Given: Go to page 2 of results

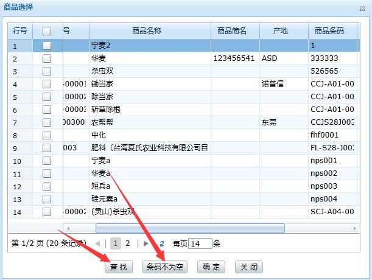Looking at the screenshot, I should (x=128, y=243).
